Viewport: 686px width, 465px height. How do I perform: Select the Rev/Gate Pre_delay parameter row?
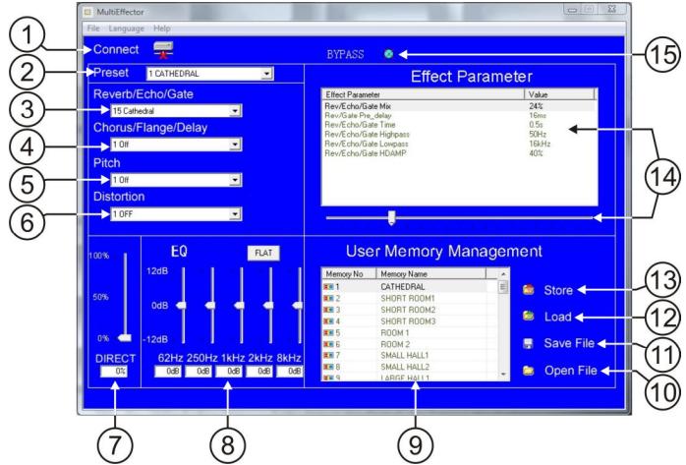pyautogui.click(x=459, y=115)
